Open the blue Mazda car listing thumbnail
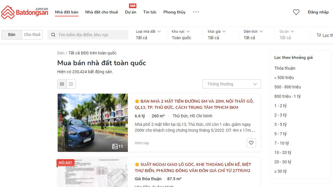333x187 pixels. tap(93, 123)
